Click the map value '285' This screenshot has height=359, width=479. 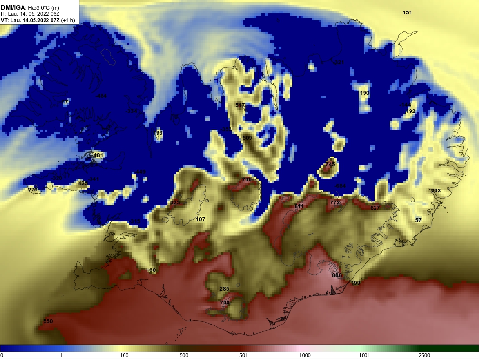tap(224, 289)
